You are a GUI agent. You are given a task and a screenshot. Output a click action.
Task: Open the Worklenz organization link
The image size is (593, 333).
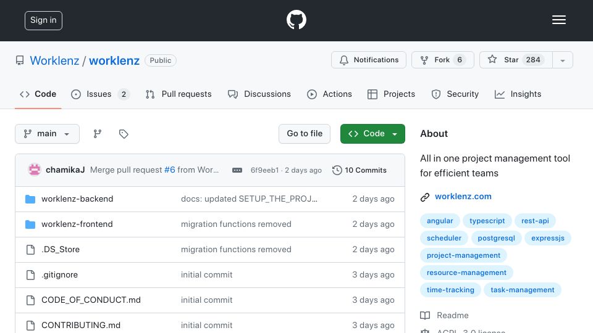(54, 60)
